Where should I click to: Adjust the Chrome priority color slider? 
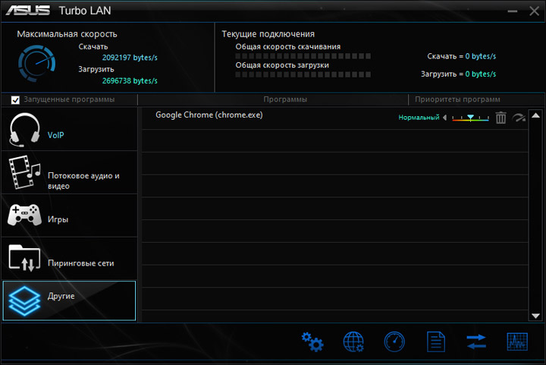pos(470,118)
